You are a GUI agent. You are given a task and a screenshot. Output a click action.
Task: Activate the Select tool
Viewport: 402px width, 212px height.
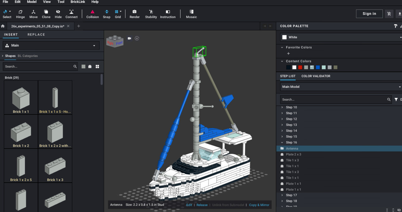click(7, 14)
